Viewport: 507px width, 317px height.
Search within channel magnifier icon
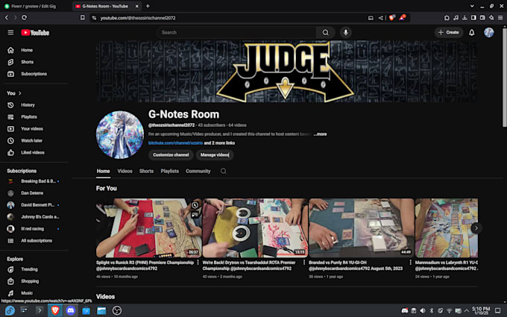tap(224, 171)
